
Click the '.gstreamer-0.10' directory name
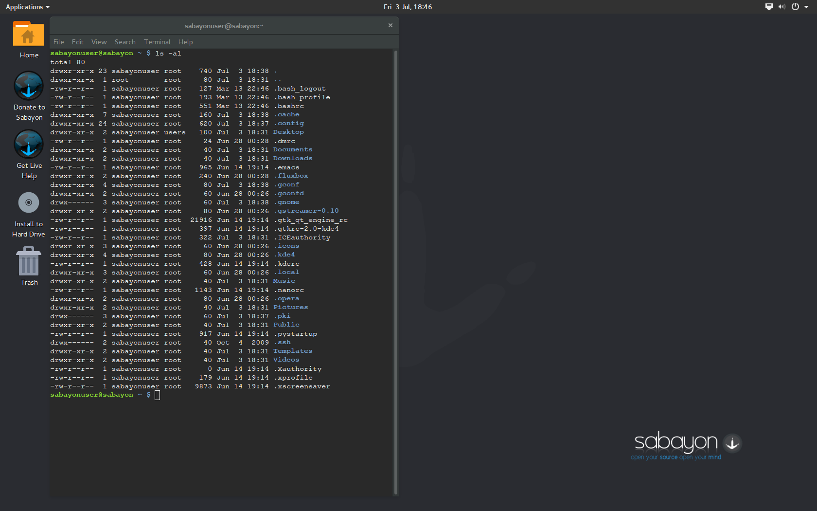306,211
